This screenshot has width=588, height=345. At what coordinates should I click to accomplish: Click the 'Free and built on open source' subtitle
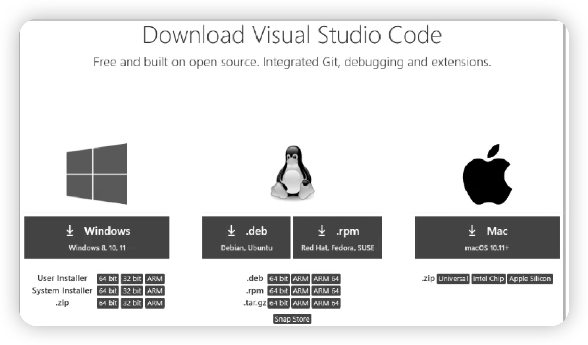point(292,62)
